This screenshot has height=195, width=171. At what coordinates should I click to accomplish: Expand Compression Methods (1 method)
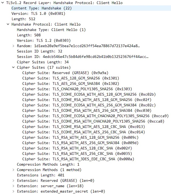(13, 170)
